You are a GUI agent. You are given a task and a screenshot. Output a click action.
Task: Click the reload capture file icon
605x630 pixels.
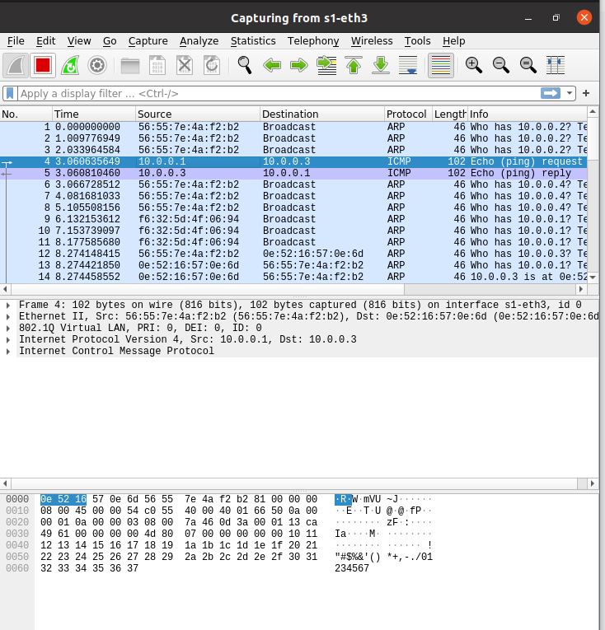coord(212,65)
